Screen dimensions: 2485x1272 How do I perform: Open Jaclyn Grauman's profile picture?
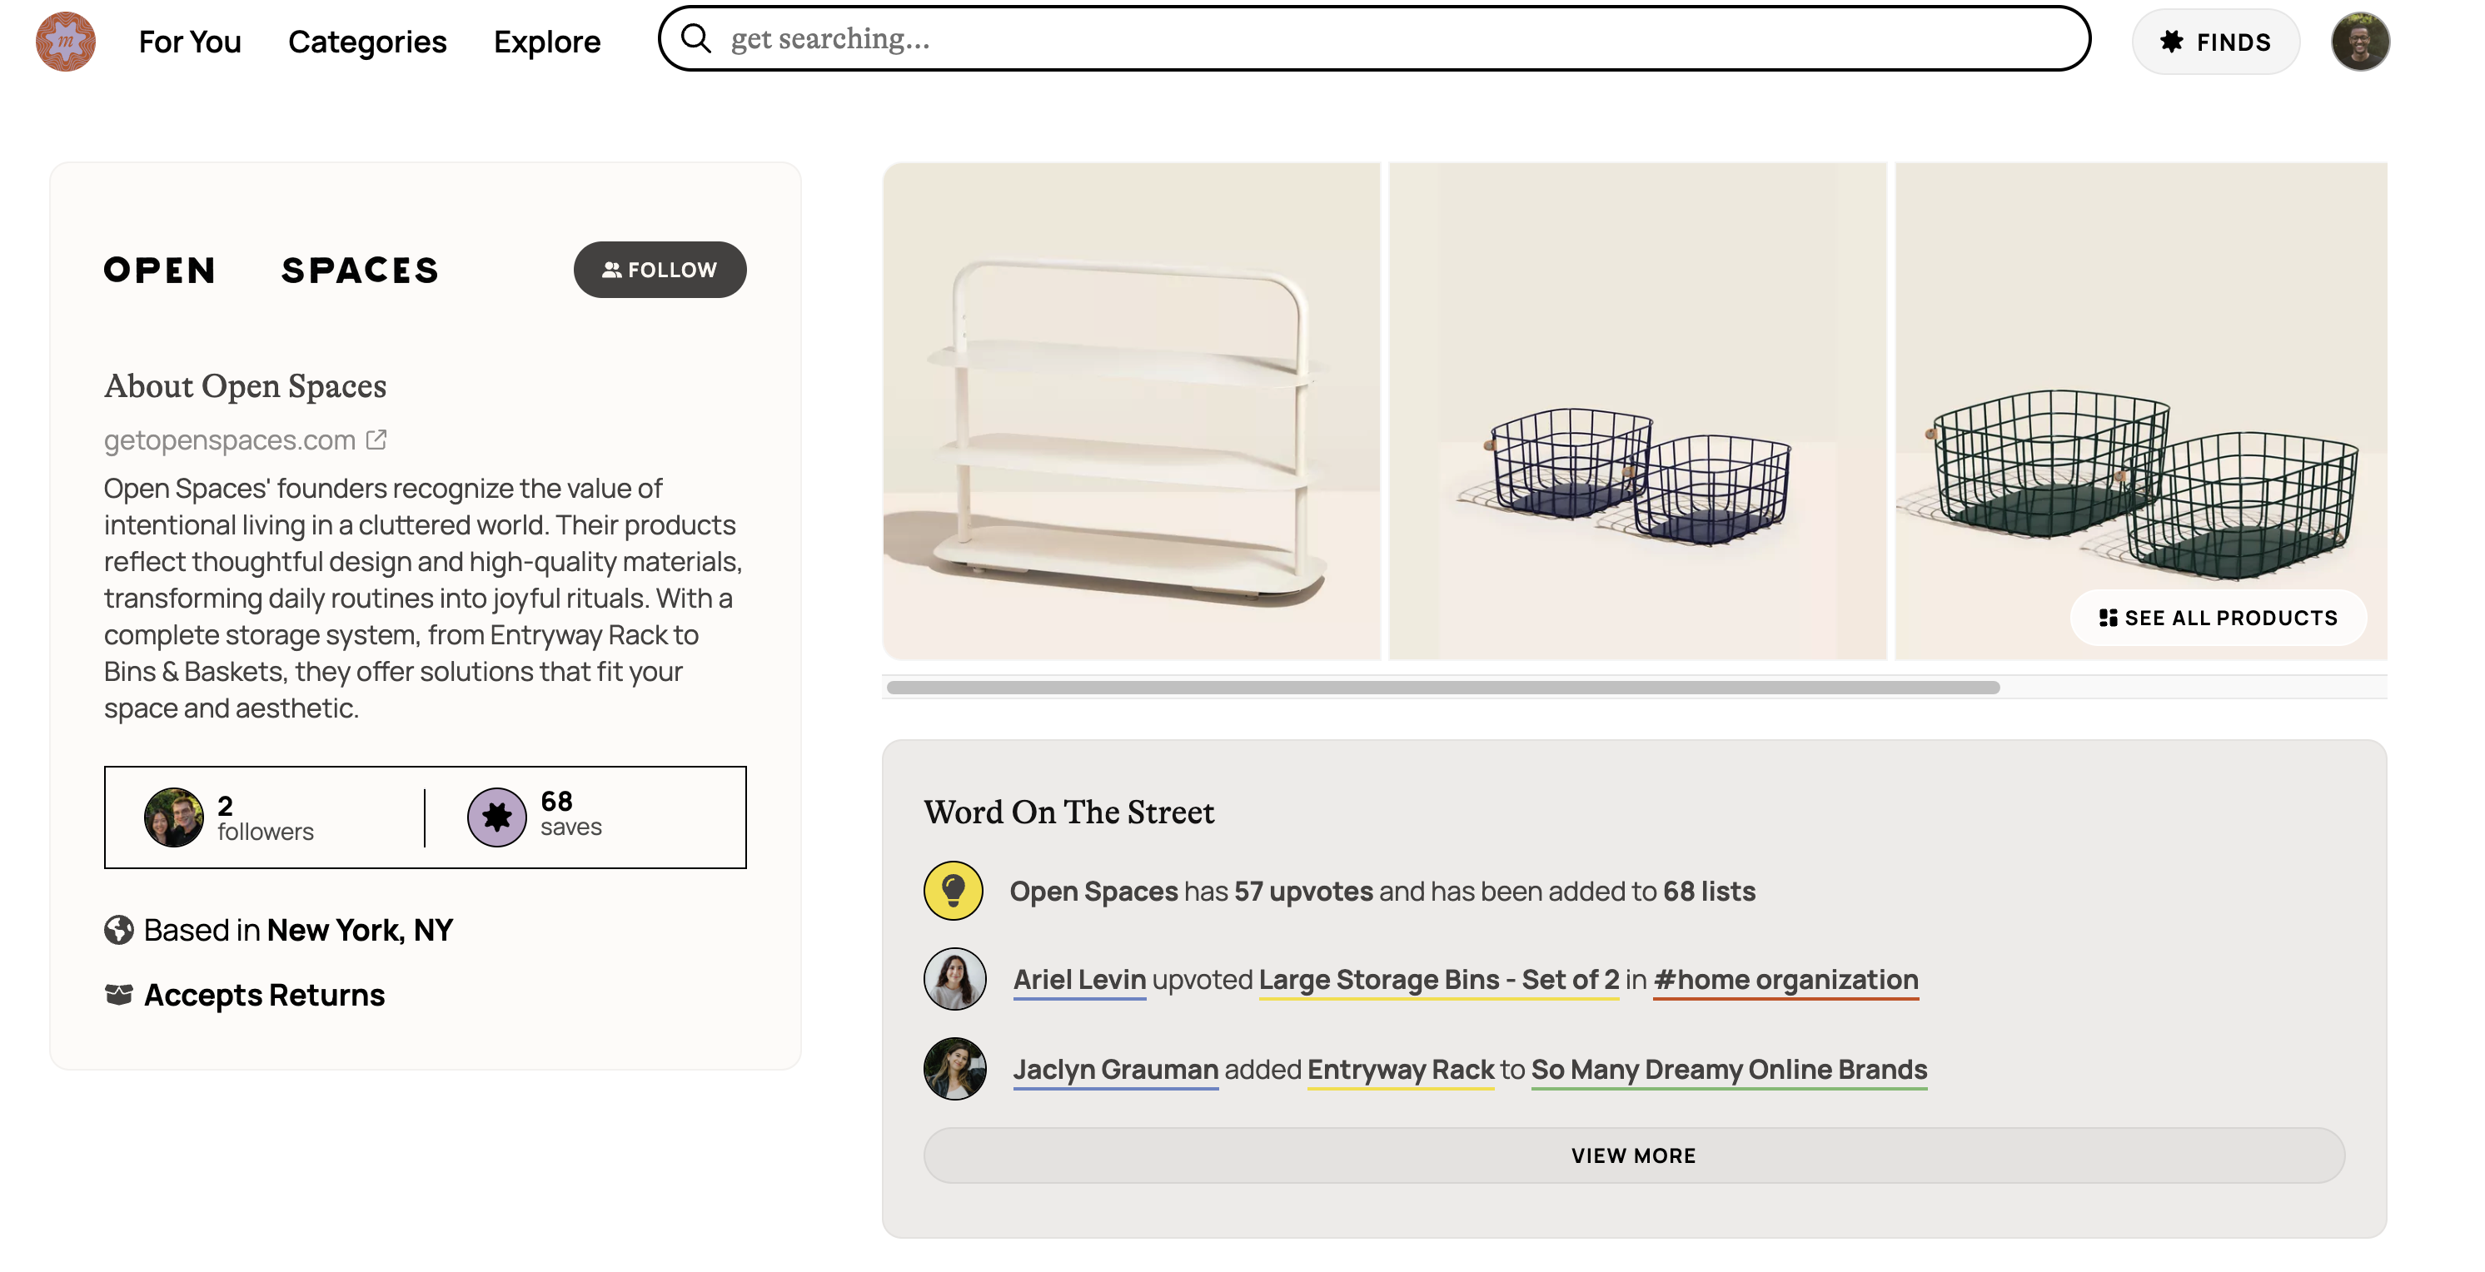coord(954,1069)
